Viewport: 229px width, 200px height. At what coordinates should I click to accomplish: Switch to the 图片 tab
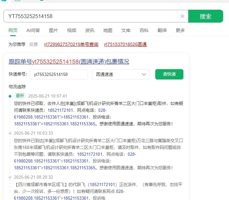[x=53, y=30]
